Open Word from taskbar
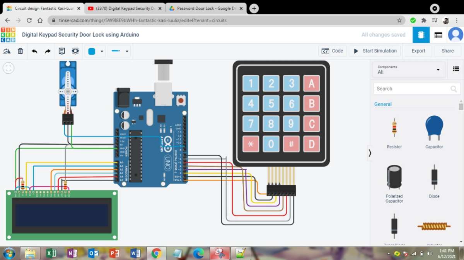The image size is (464, 260). click(135, 253)
